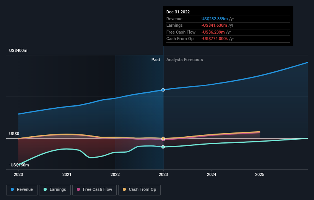Click the 2020 x-axis label
The height and width of the screenshot is (200, 314).
[18, 175]
